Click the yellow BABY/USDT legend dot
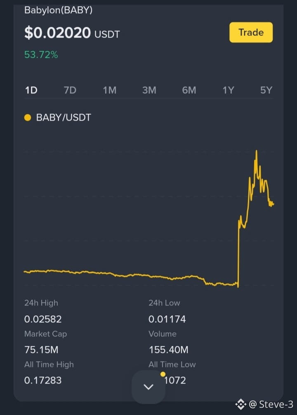This screenshot has height=415, width=297. 28,117
